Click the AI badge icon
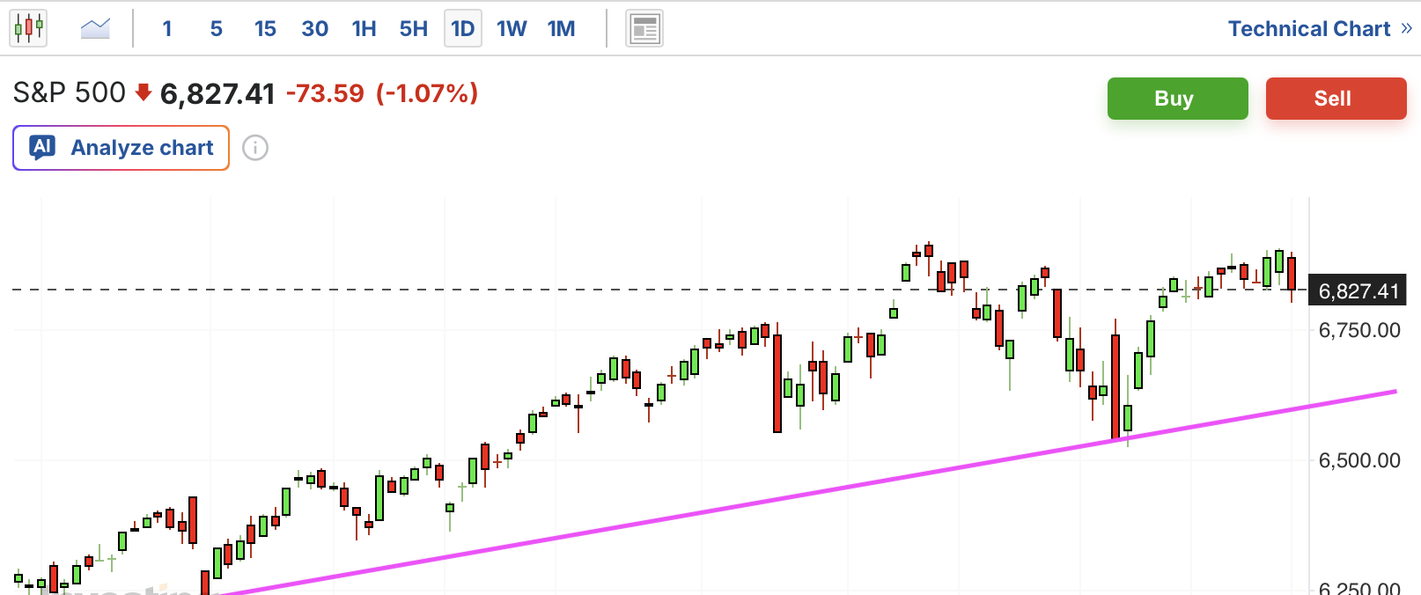Viewport: 1421px width, 595px height. [x=42, y=147]
